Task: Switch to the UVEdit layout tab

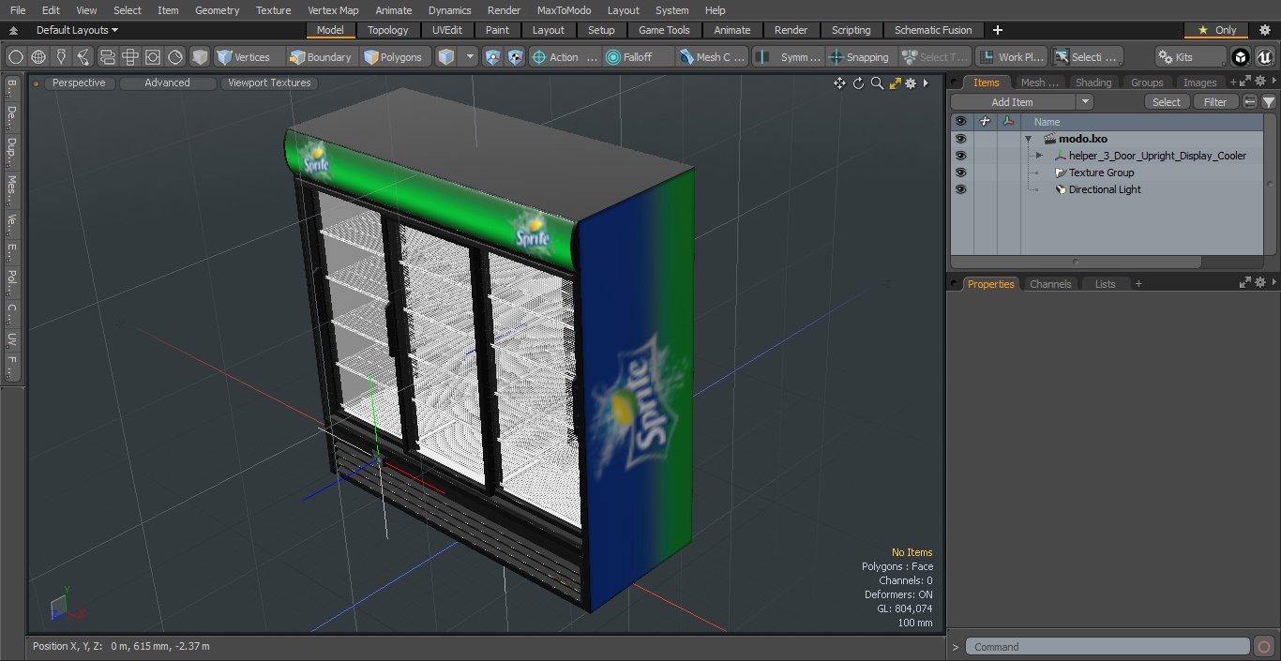Action: [446, 30]
